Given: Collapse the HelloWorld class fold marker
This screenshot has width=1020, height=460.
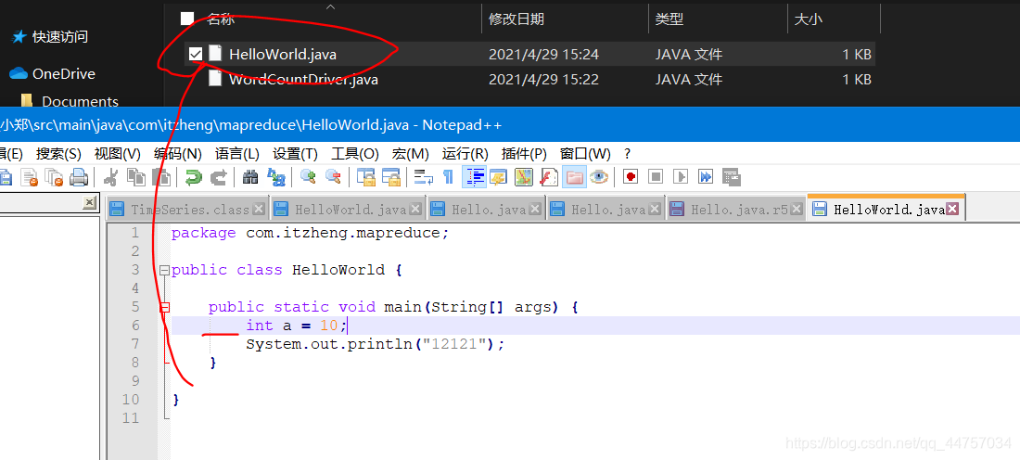Looking at the screenshot, I should point(164,271).
